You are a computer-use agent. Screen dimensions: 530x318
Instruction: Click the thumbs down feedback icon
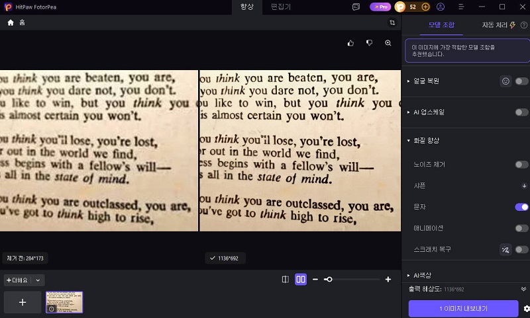(x=369, y=43)
